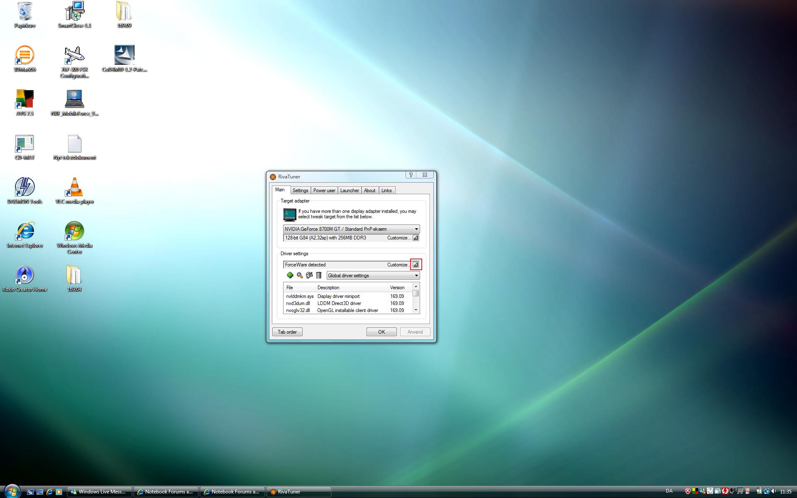This screenshot has height=498, width=797.
Task: Click the RivaTuner help question-mark button
Action: [x=411, y=175]
